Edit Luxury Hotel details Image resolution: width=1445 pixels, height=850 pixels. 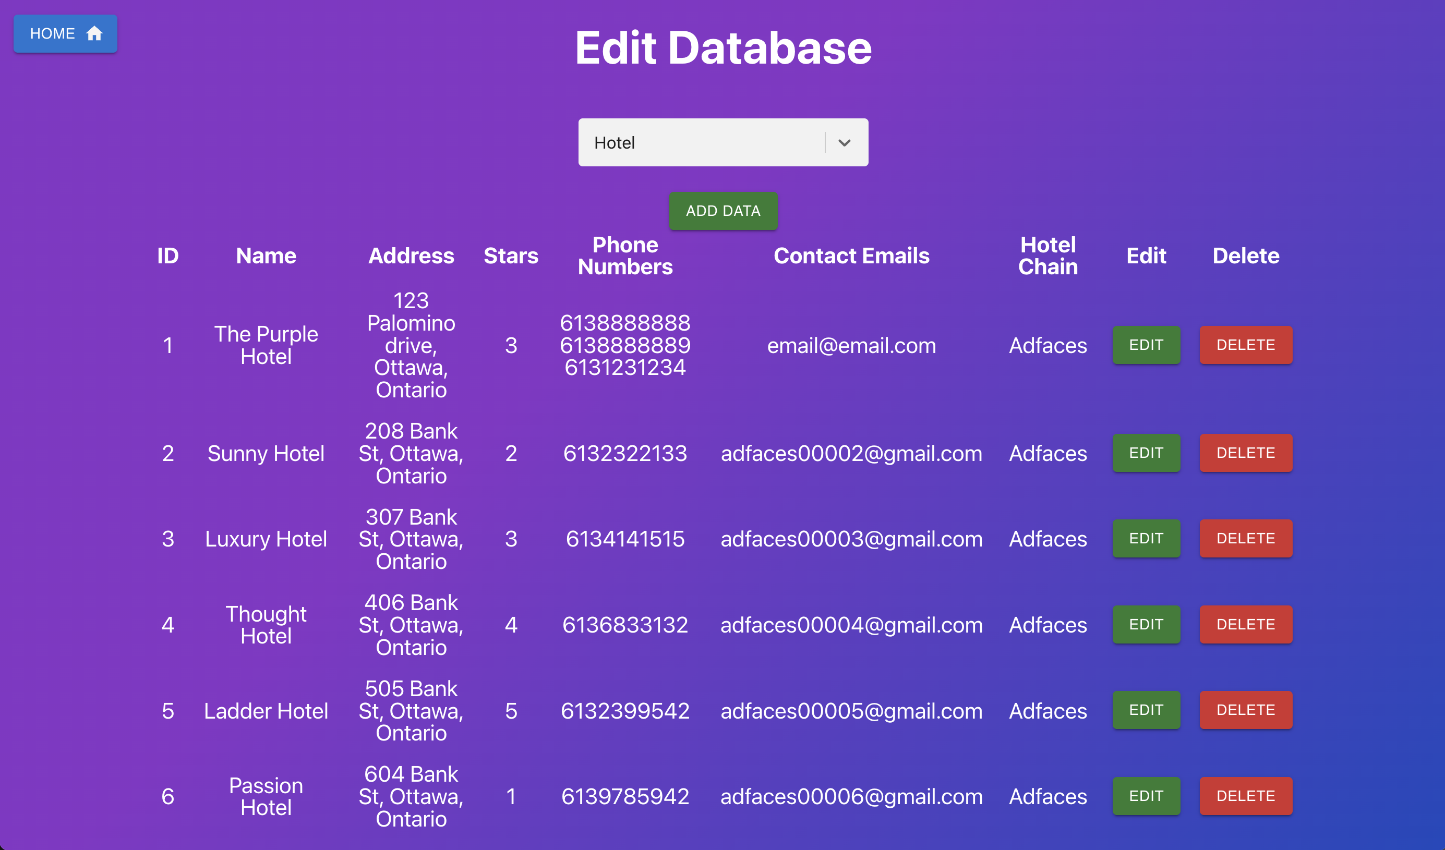click(x=1146, y=538)
